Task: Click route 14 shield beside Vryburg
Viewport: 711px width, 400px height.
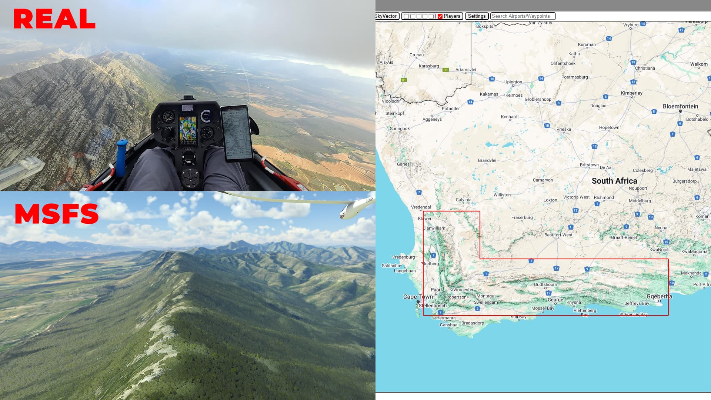Action: tap(643, 24)
